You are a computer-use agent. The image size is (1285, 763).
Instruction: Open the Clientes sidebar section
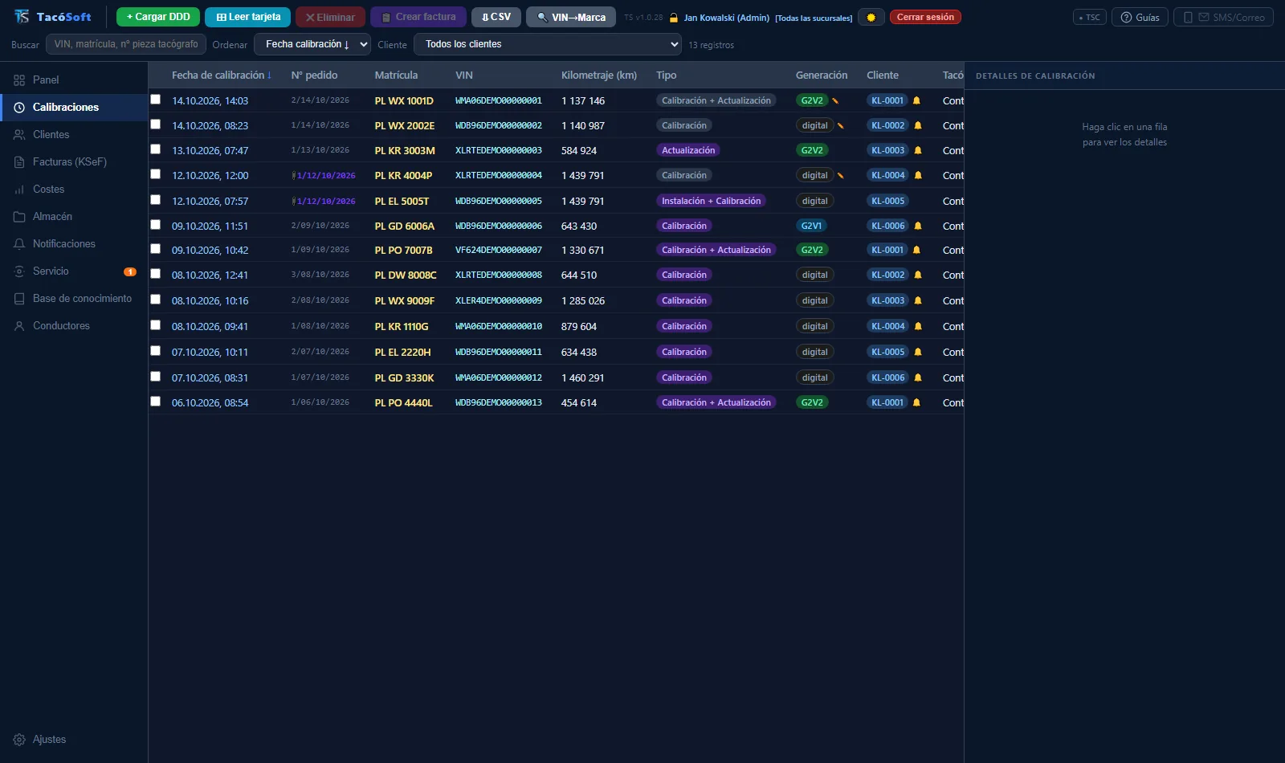click(x=74, y=134)
